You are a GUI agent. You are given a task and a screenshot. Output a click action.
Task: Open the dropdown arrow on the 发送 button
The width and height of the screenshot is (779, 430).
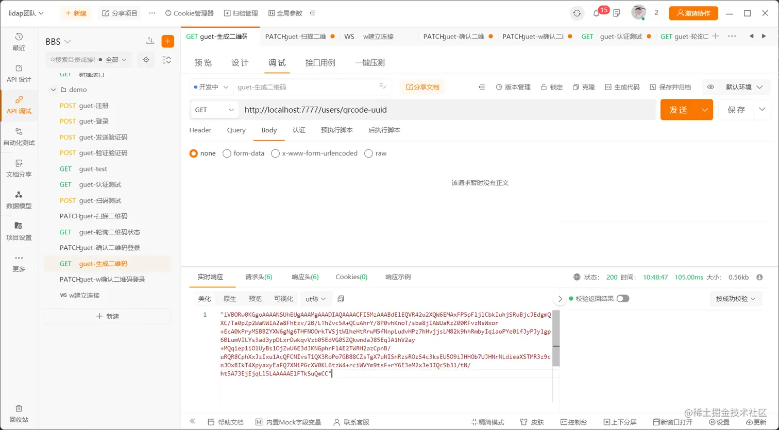click(x=705, y=110)
